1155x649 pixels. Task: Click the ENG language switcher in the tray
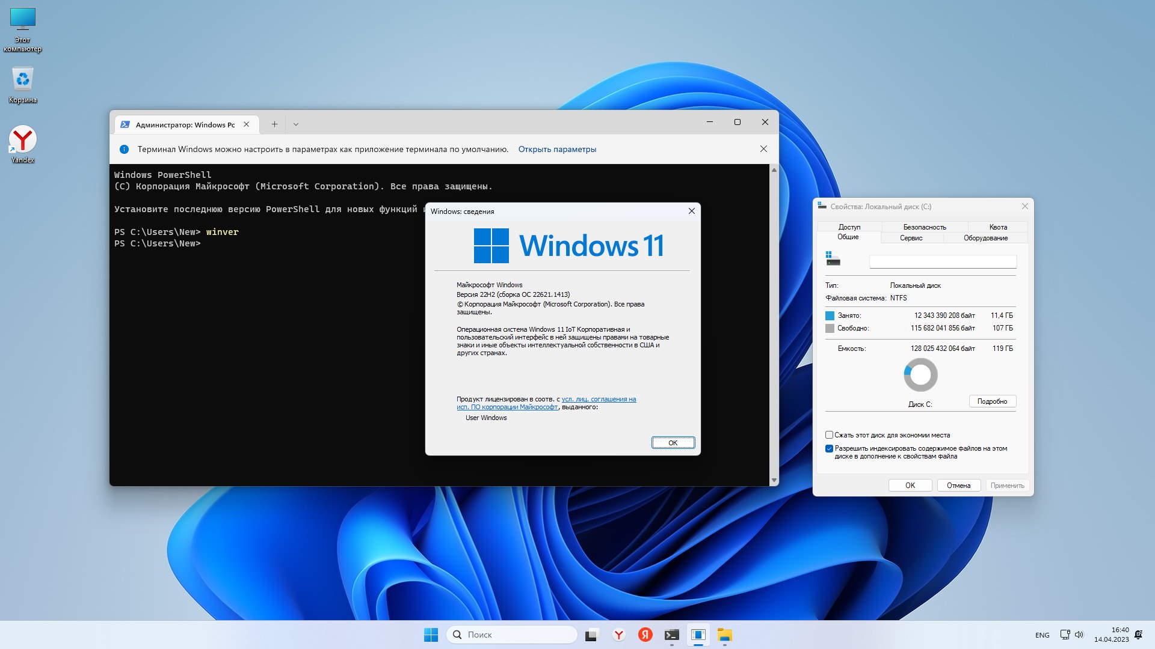tap(1042, 635)
